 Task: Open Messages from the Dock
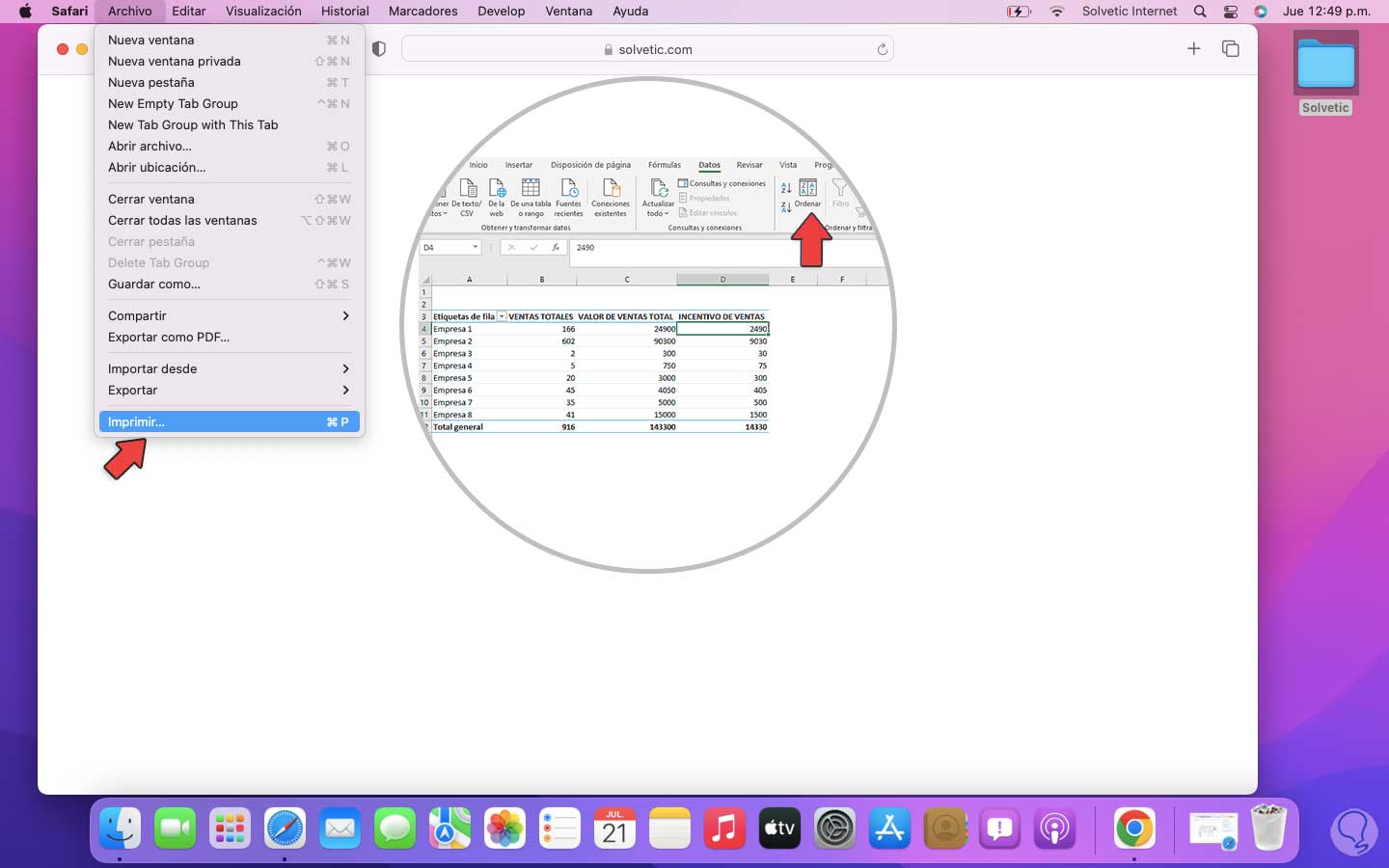(x=395, y=828)
